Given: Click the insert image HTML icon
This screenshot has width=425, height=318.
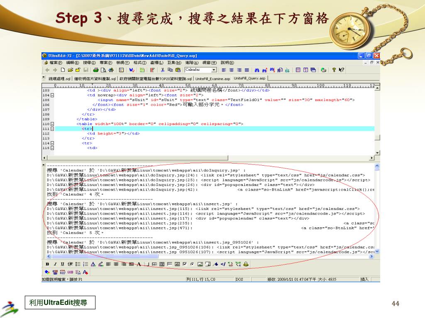Looking at the screenshot, I should click(200, 264).
